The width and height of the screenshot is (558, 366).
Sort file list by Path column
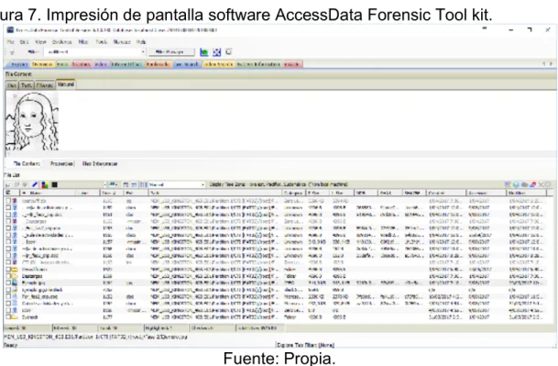coord(215,194)
